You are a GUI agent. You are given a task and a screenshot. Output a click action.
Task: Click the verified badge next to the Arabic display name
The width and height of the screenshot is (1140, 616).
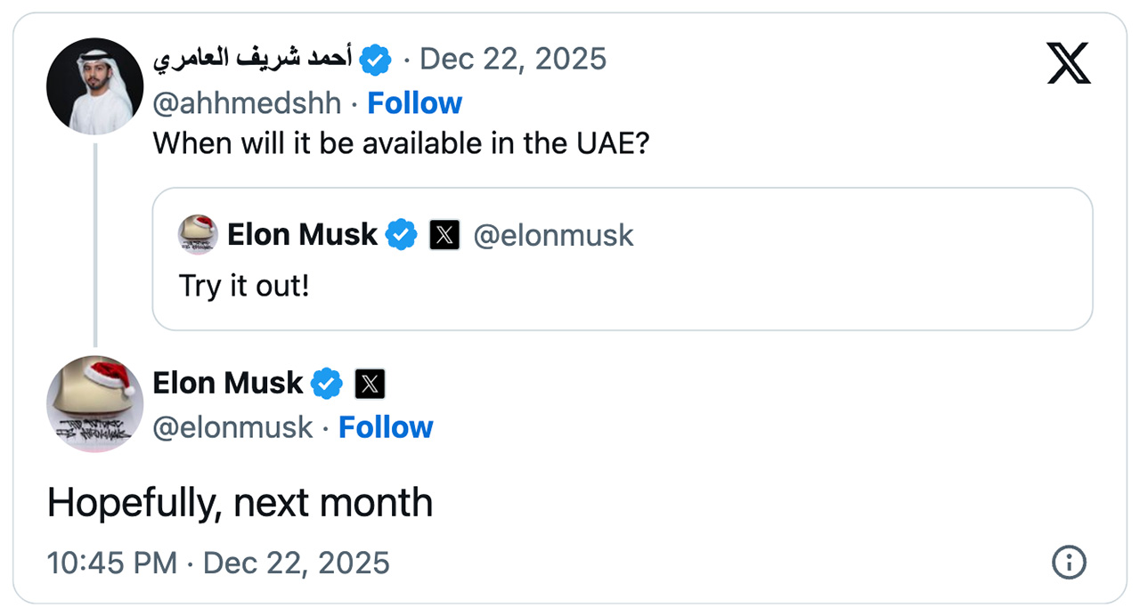pyautogui.click(x=376, y=60)
